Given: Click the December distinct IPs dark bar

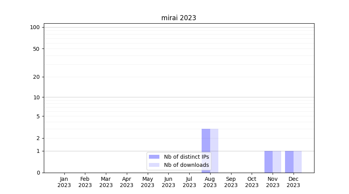Looking at the screenshot, I should point(289,161).
